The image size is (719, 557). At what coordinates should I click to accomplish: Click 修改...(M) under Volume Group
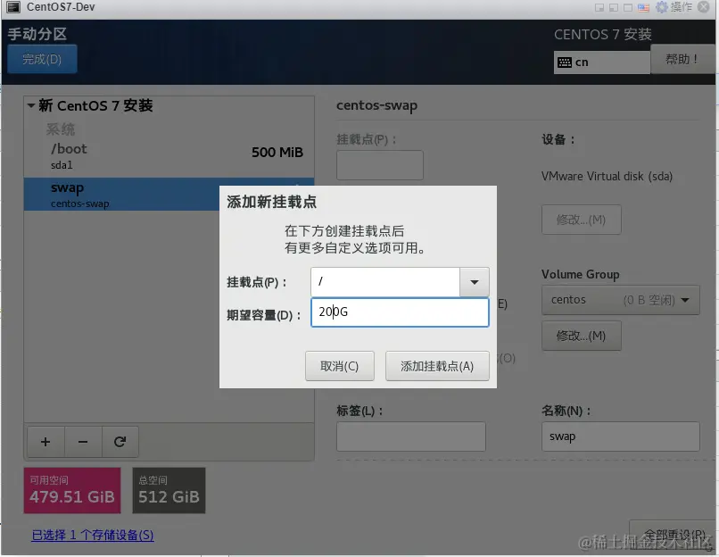pyautogui.click(x=581, y=336)
